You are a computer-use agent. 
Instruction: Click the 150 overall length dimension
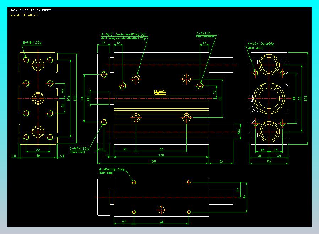click(x=153, y=161)
